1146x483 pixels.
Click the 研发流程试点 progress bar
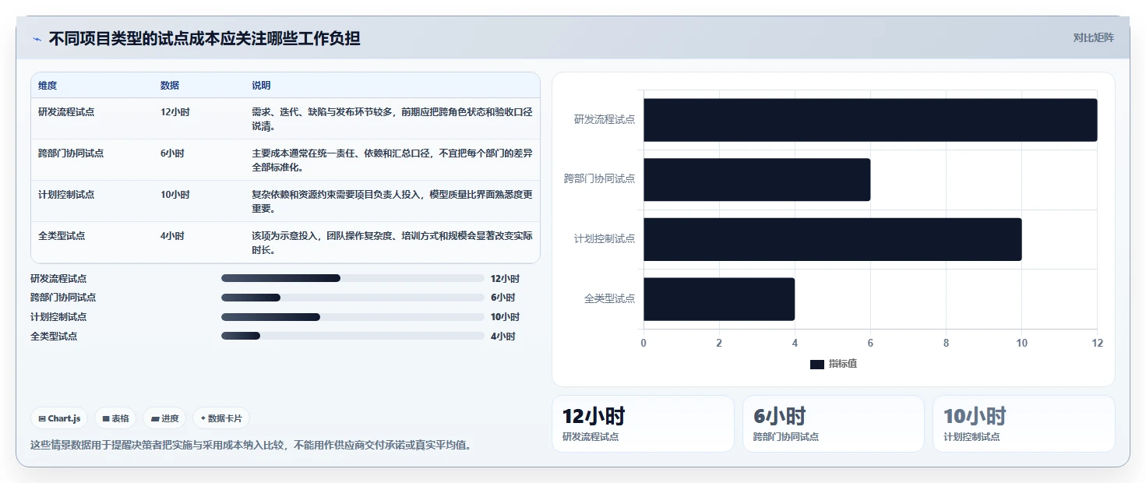click(353, 278)
